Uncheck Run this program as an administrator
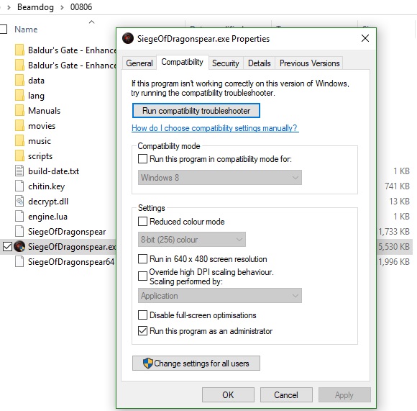This screenshot has height=411, width=417. [142, 331]
